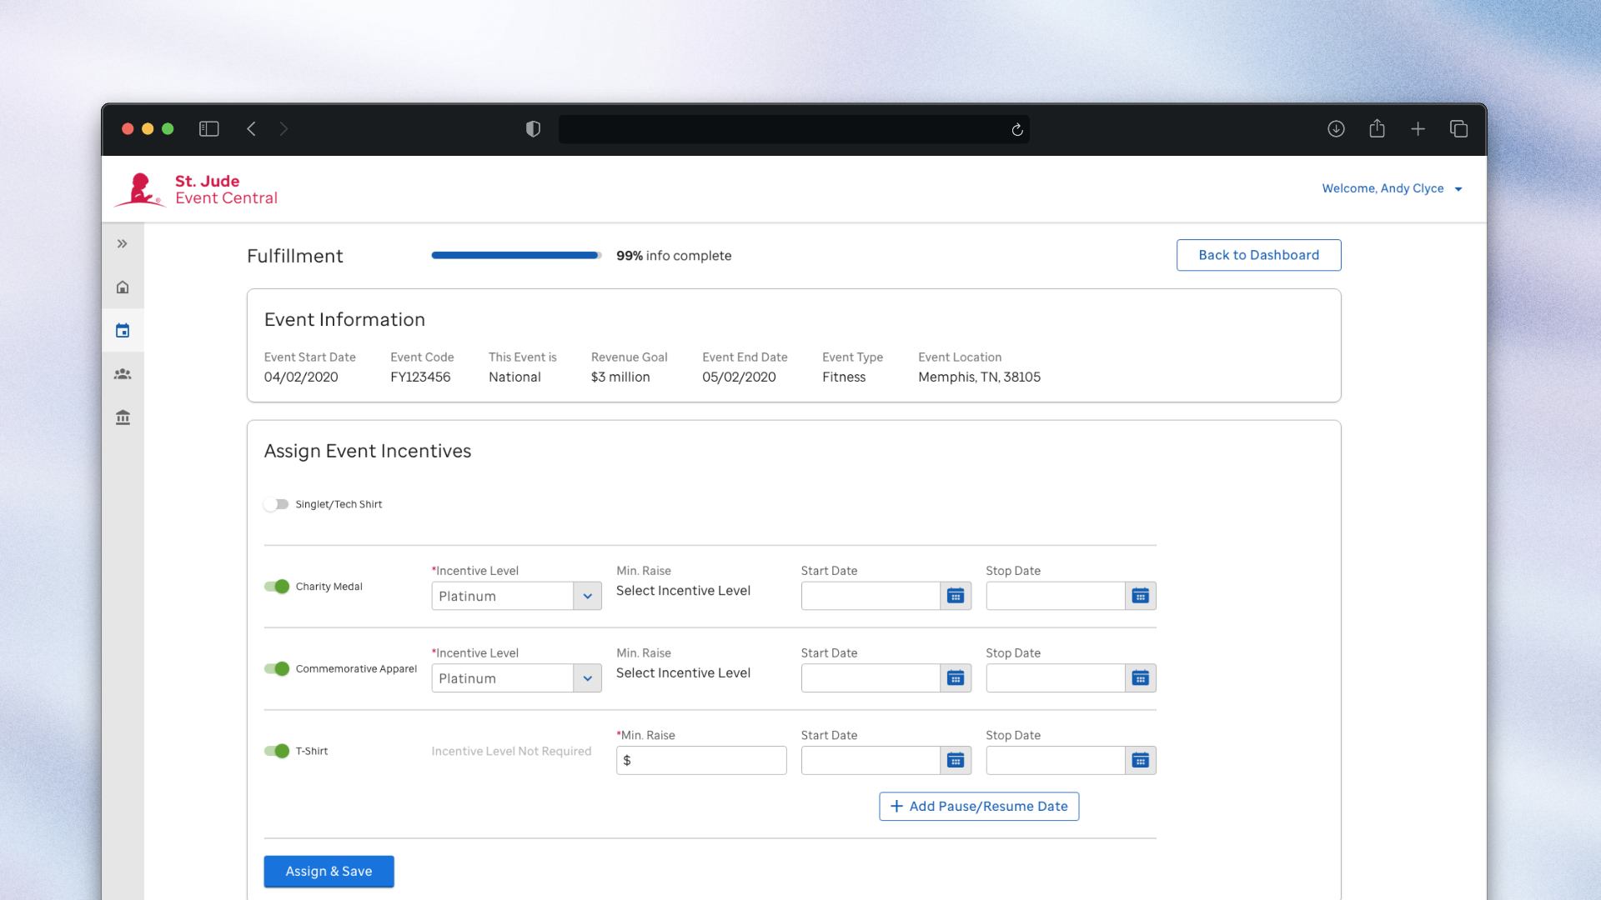Screen dimensions: 1601x900
Task: Click the Assign & Save button
Action: 329,871
